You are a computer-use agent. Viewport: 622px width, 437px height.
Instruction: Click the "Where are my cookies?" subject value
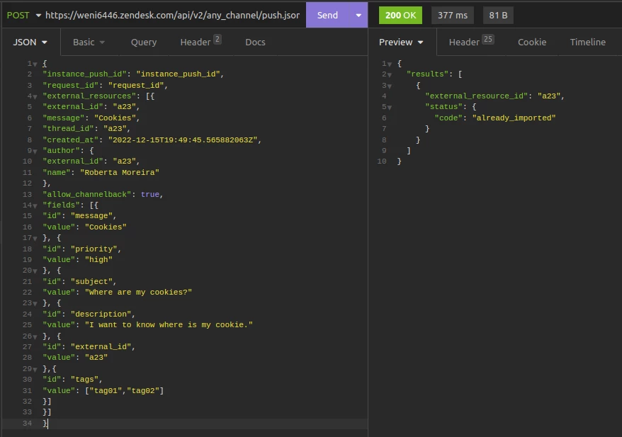pos(138,293)
